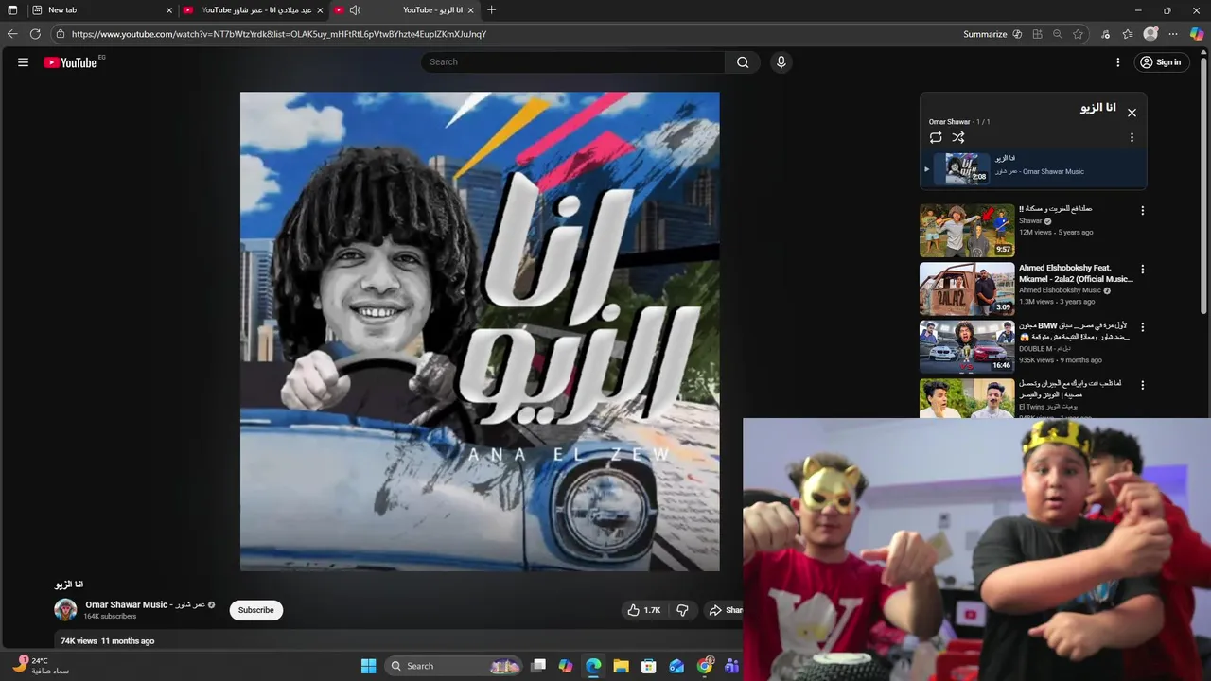Viewport: 1211px width, 681px height.
Task: Open options for the DOUBLE M video
Action: tap(1142, 327)
